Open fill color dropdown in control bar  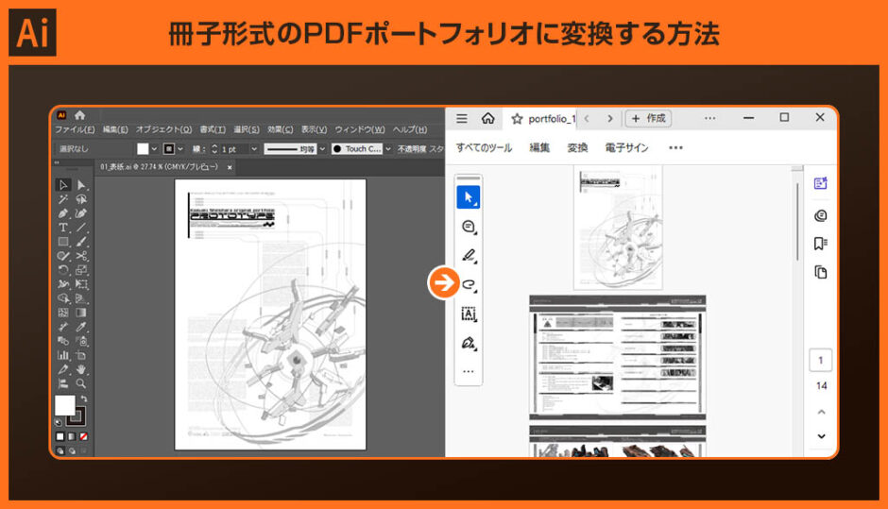[154, 149]
